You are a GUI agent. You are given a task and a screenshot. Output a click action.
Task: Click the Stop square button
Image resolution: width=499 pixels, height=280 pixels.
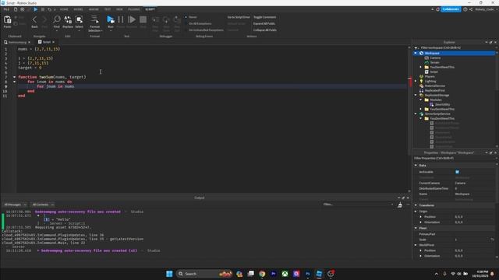[x=143, y=19]
